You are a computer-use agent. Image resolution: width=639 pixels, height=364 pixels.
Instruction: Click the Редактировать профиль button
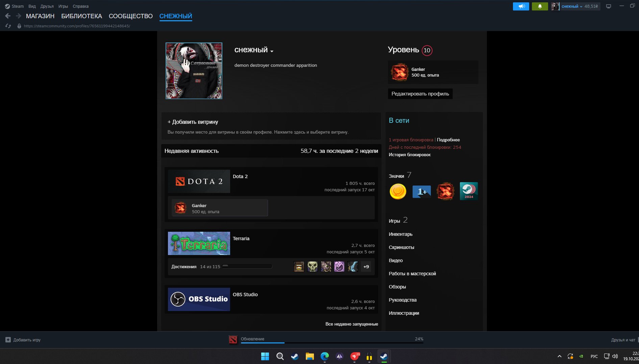point(420,94)
